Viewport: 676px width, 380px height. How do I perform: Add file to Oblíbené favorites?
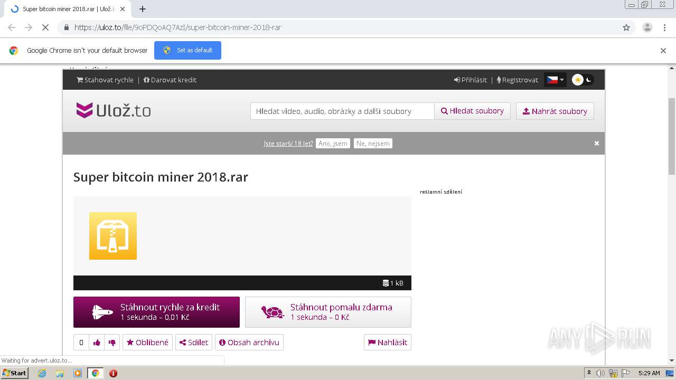tap(147, 343)
